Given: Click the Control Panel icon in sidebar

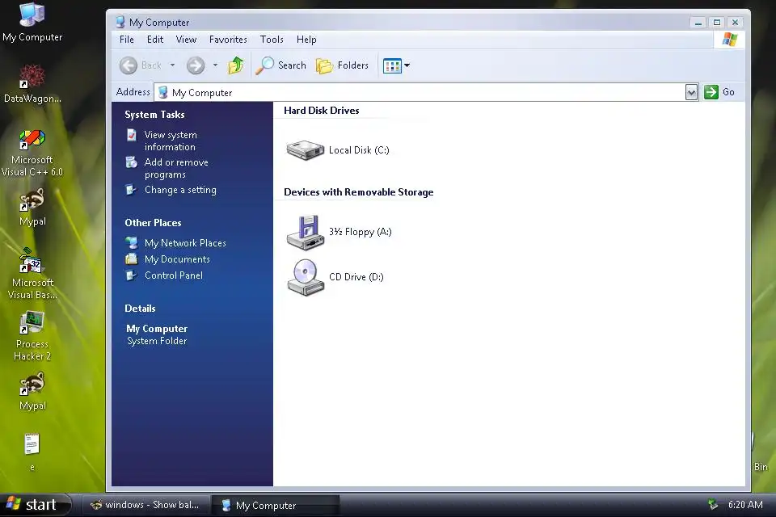Looking at the screenshot, I should pyautogui.click(x=131, y=275).
